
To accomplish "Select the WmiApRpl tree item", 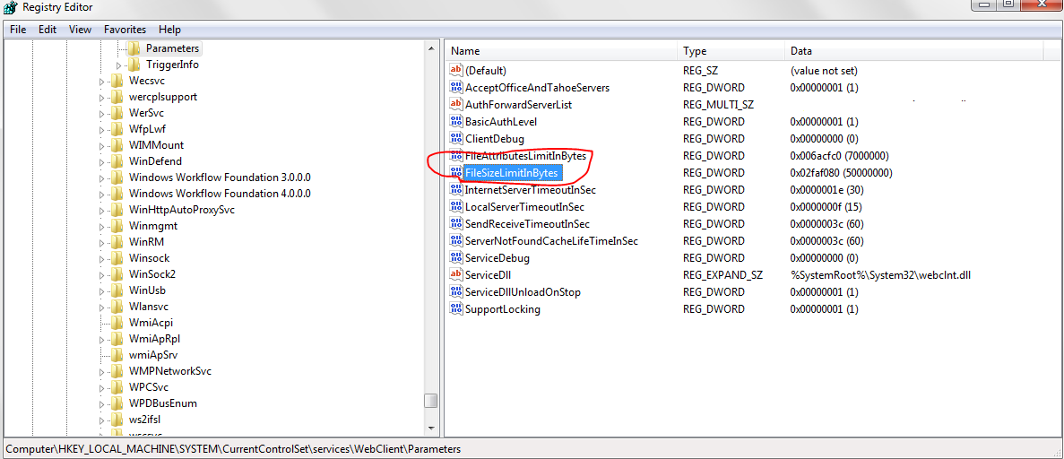I will point(154,339).
